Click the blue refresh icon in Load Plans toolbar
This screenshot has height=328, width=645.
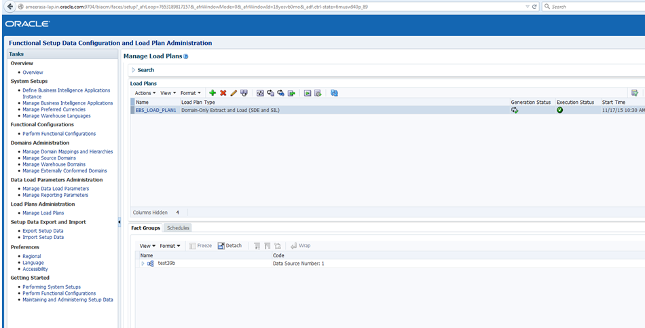[334, 93]
